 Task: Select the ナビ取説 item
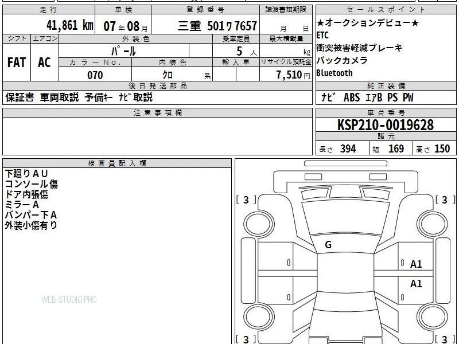pyautogui.click(x=135, y=97)
